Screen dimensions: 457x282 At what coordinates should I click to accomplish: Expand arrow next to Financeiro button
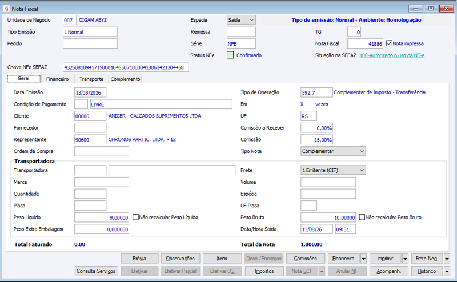pyautogui.click(x=363, y=259)
